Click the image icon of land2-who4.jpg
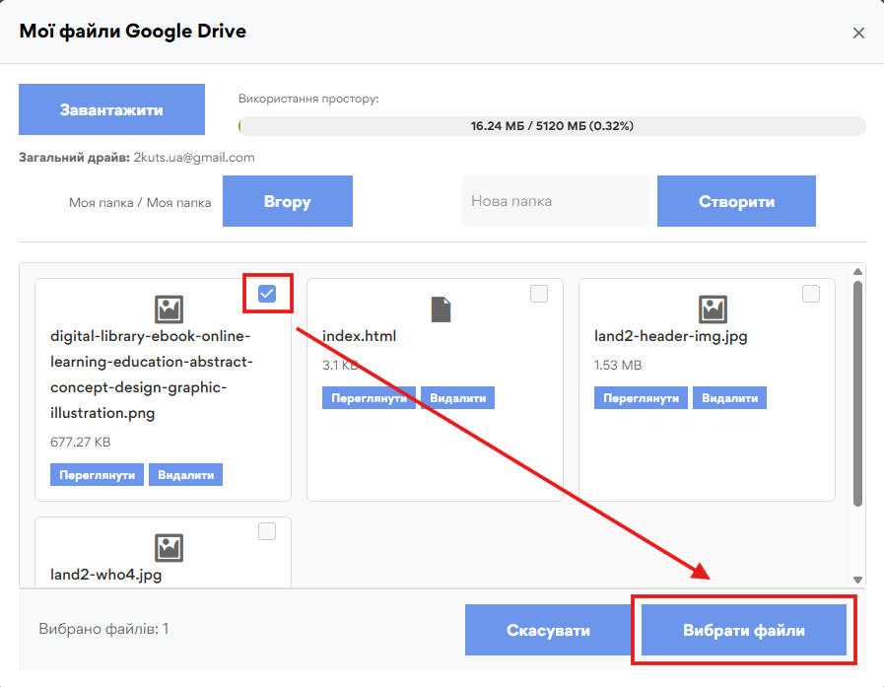The image size is (884, 687). pyautogui.click(x=169, y=547)
